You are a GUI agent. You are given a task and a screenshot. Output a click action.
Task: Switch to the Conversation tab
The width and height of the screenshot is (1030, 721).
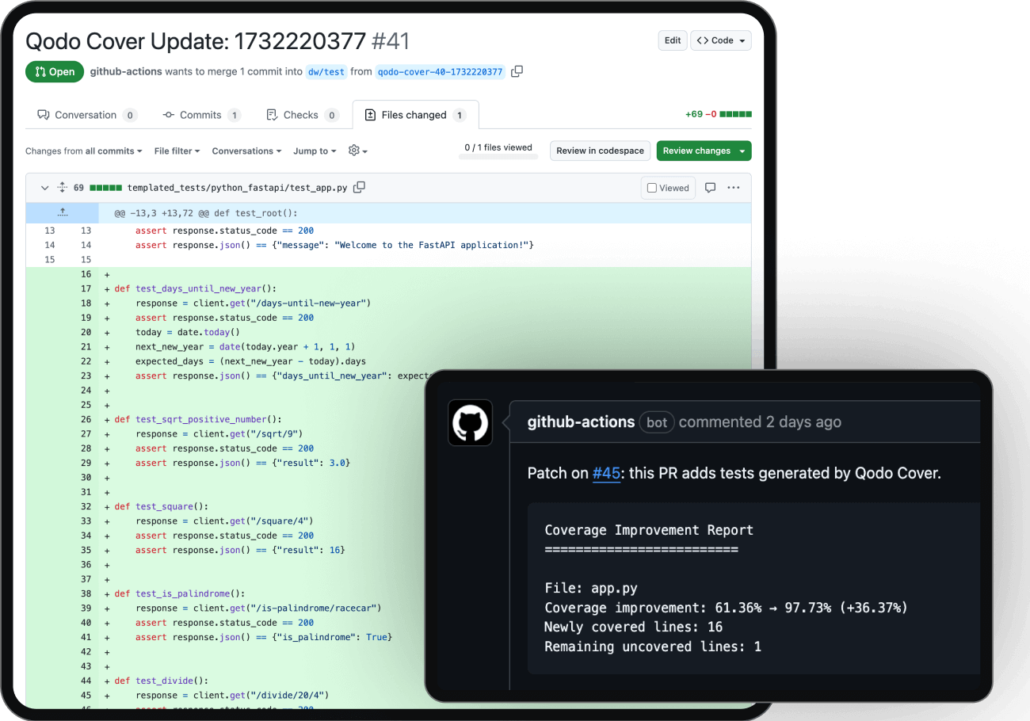coord(87,115)
